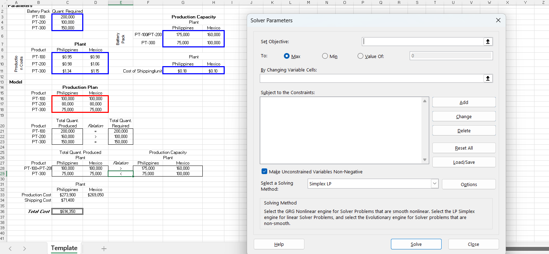Click the Help button in Solver dialog
Screen dimensions: 549x254
pyautogui.click(x=279, y=244)
